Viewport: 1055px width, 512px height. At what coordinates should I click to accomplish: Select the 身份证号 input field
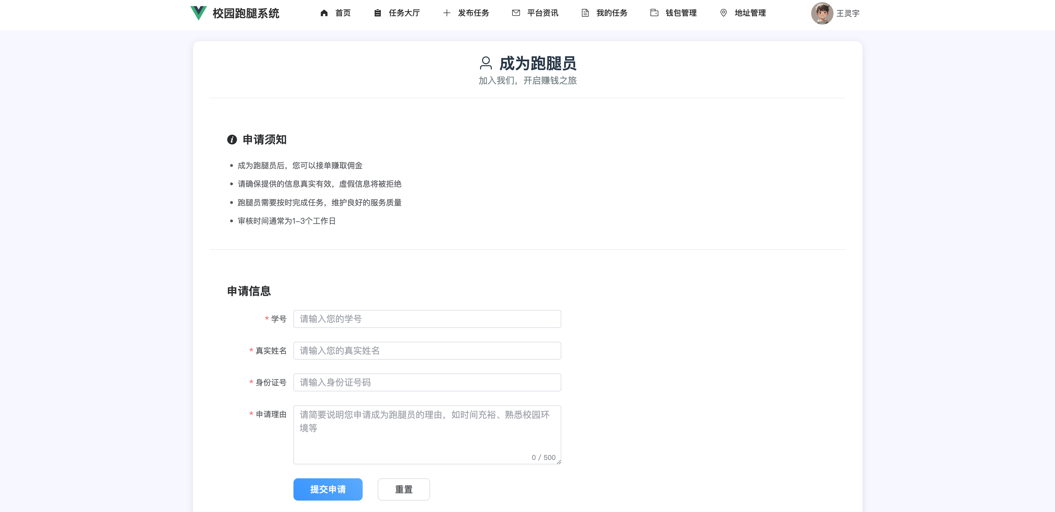click(x=427, y=382)
